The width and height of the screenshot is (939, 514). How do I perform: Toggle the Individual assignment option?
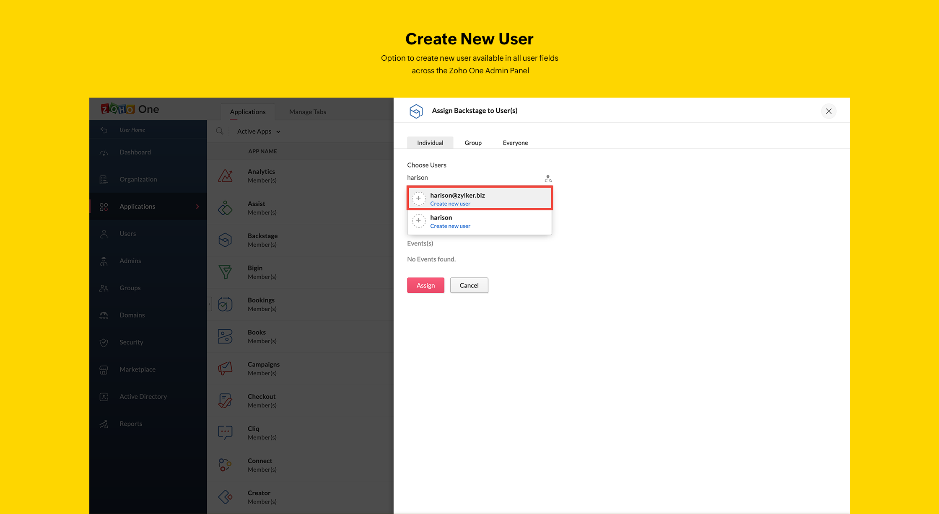pyautogui.click(x=430, y=142)
